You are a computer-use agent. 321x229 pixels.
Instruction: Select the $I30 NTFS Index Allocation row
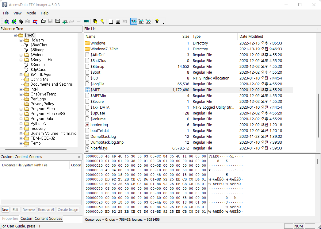[x=189, y=78]
